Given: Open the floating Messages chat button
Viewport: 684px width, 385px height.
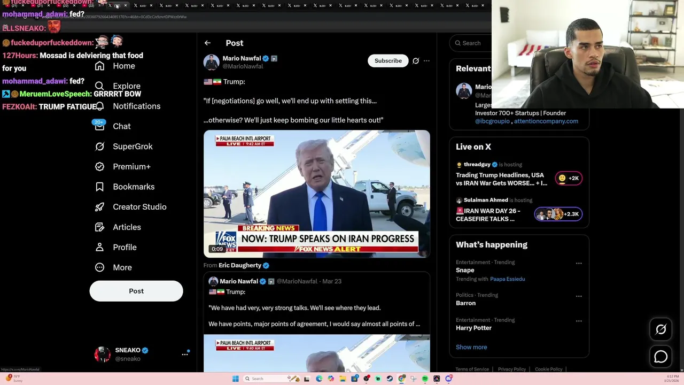Looking at the screenshot, I should click(661, 356).
